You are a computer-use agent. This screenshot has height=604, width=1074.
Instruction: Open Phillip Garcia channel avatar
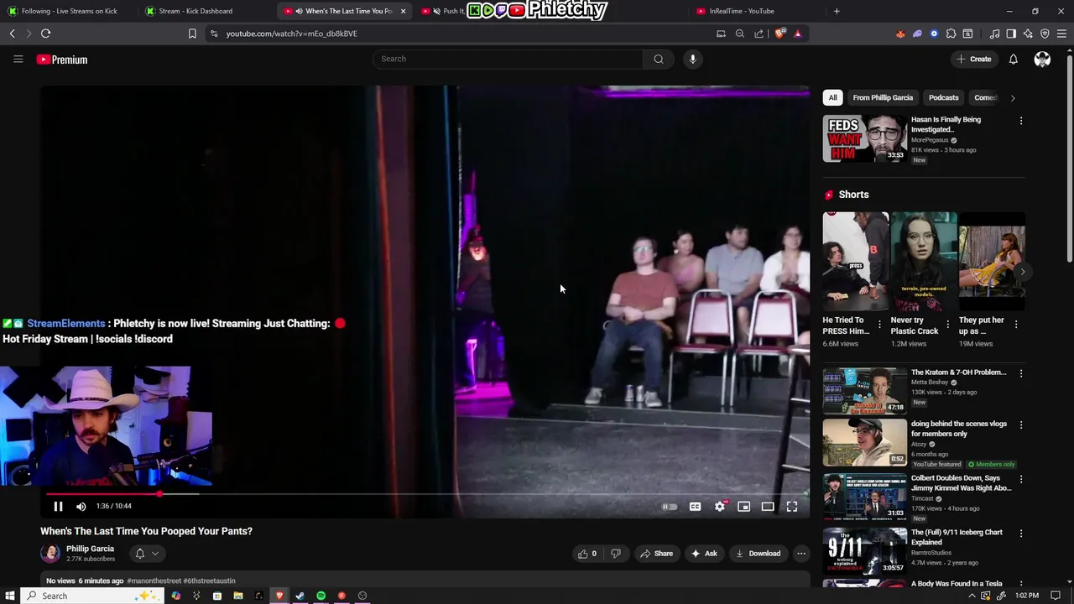pos(50,554)
